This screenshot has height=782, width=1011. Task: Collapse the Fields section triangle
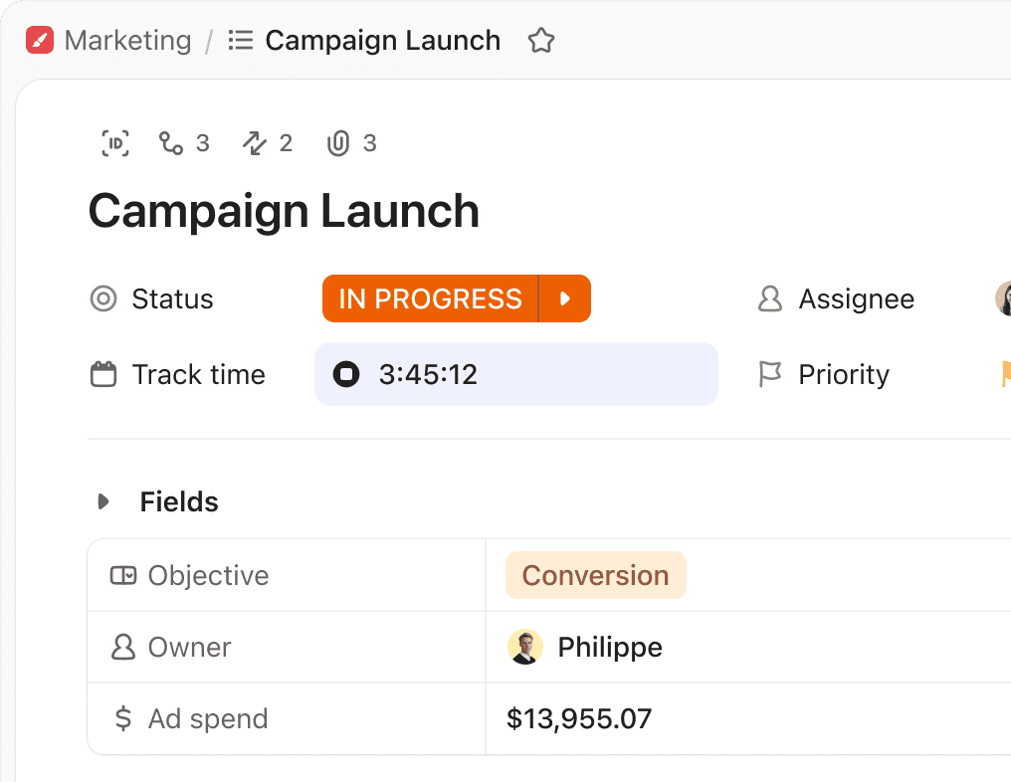pyautogui.click(x=103, y=501)
